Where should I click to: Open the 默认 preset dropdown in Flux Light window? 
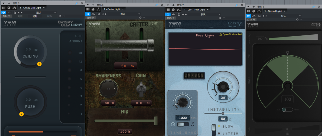tap(204, 14)
